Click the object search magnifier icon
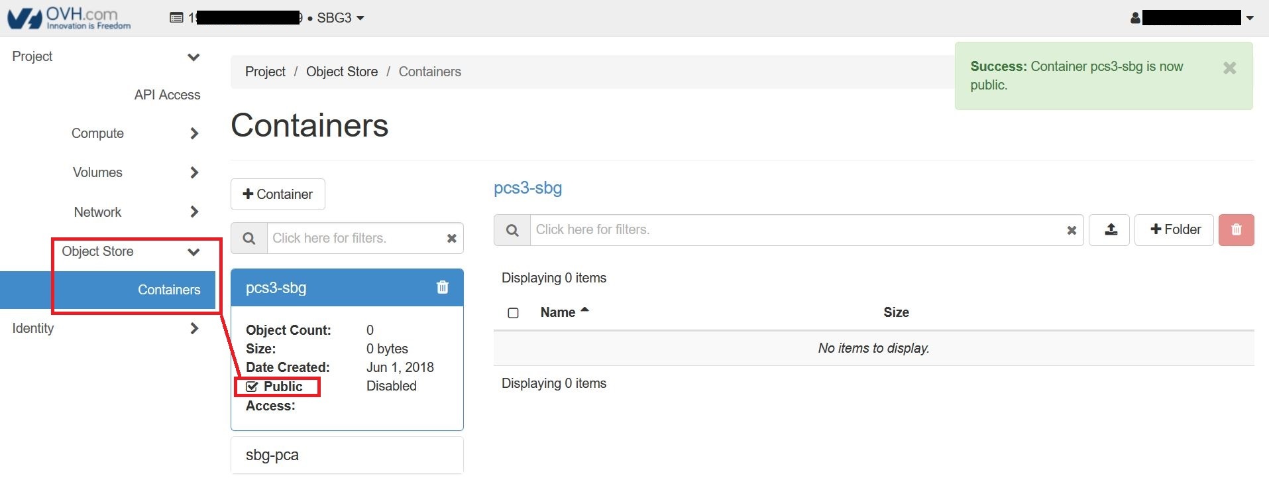 (x=512, y=230)
